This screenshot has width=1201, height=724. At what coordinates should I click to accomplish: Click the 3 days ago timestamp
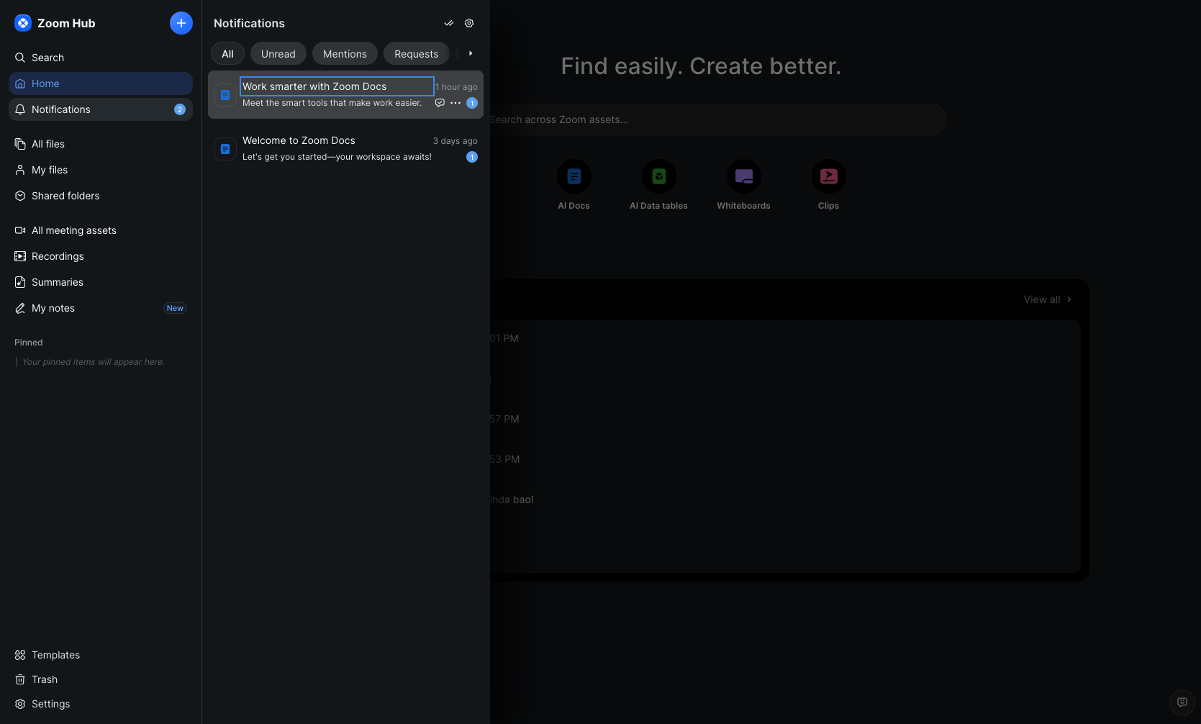(456, 141)
